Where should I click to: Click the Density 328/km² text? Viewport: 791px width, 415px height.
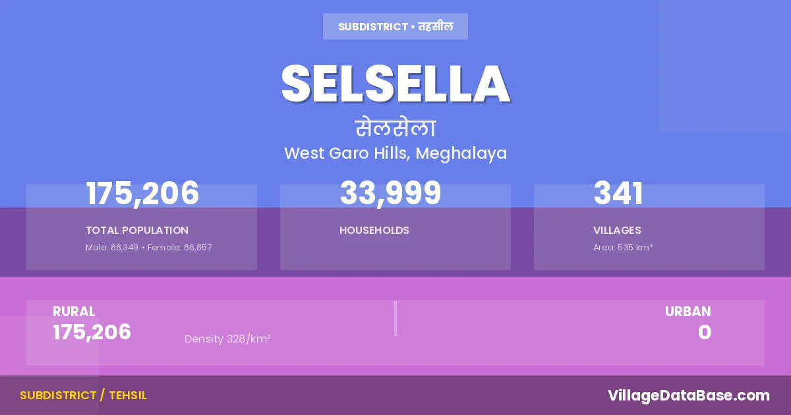coord(227,339)
